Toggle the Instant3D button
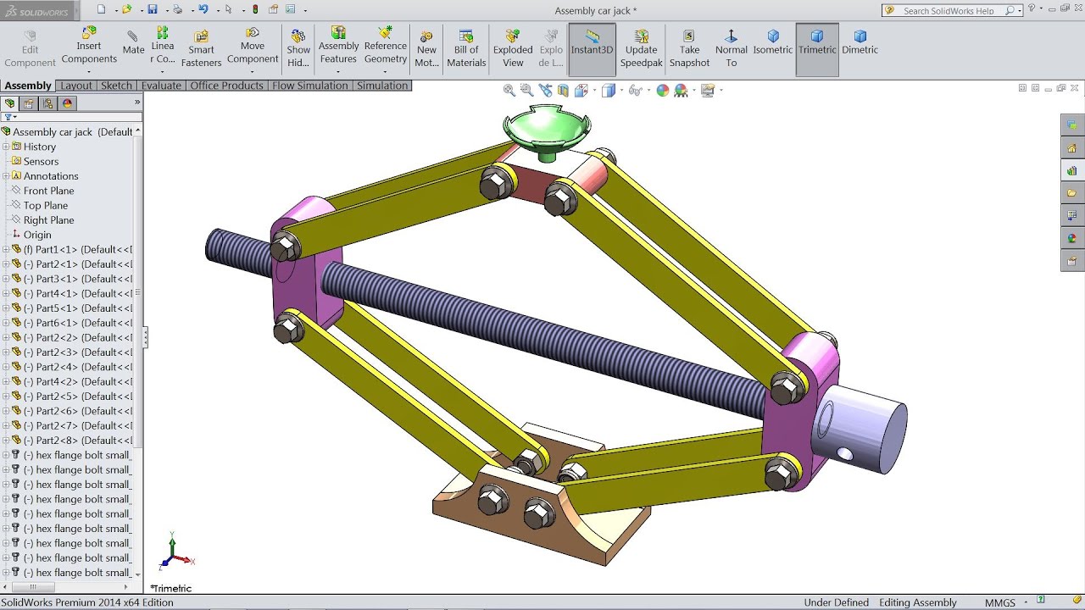 pyautogui.click(x=592, y=49)
